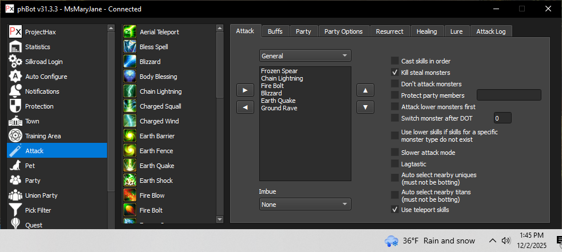
Task: Click the weather icon in taskbar
Action: (391, 241)
